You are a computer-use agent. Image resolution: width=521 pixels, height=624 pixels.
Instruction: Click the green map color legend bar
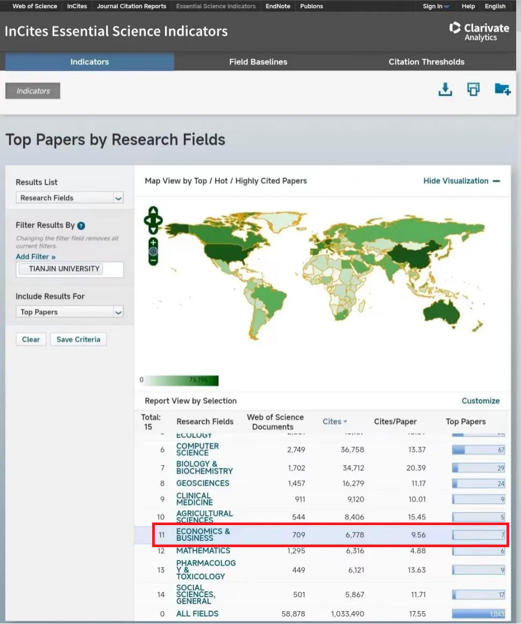182,380
